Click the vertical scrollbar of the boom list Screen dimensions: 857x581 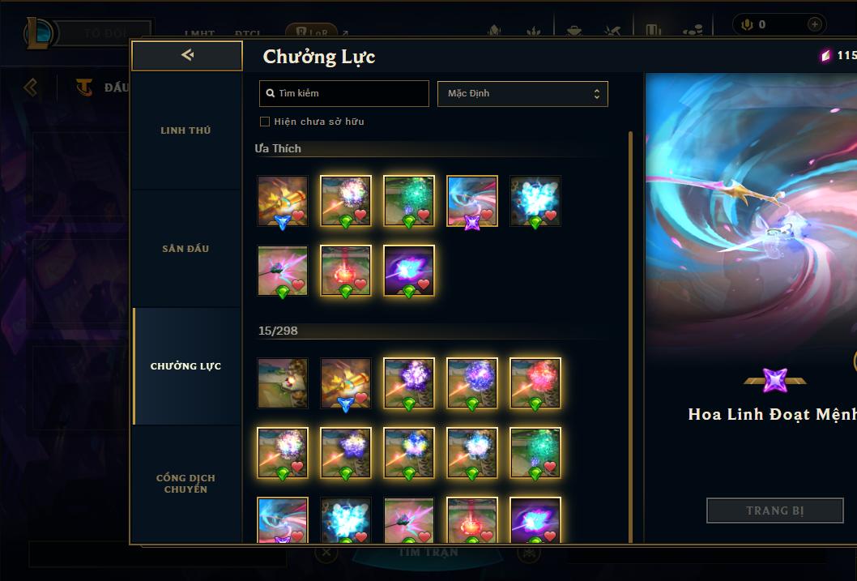[630, 336]
